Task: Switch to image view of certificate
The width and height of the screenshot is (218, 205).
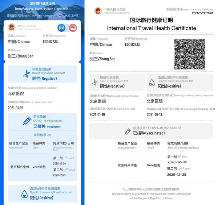Action: 72,28
